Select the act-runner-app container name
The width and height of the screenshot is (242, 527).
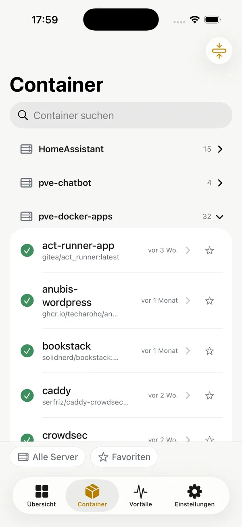[78, 246]
